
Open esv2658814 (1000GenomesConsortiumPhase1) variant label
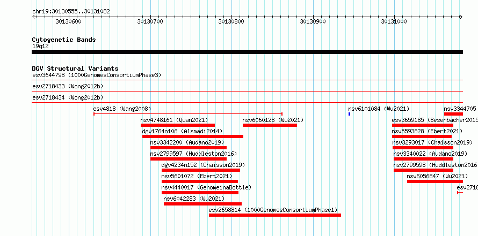(273, 210)
